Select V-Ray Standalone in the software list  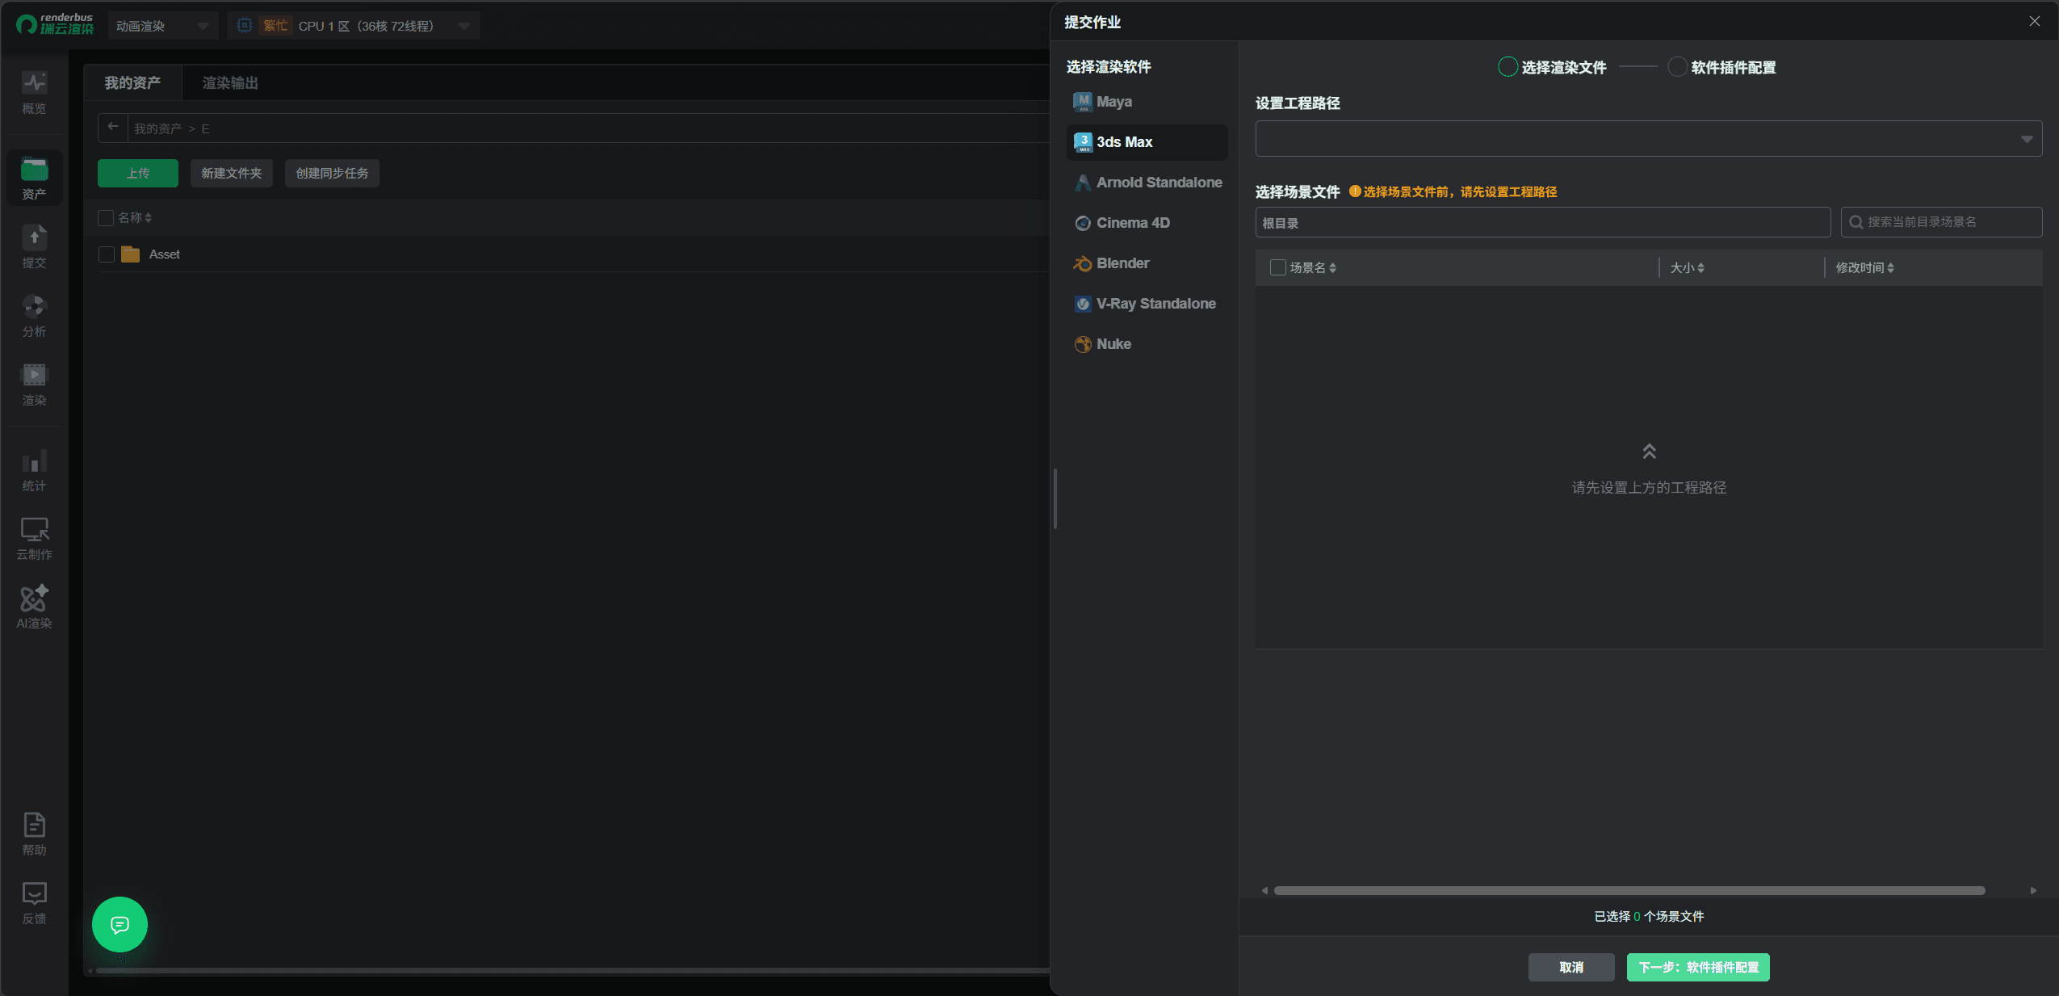point(1147,304)
